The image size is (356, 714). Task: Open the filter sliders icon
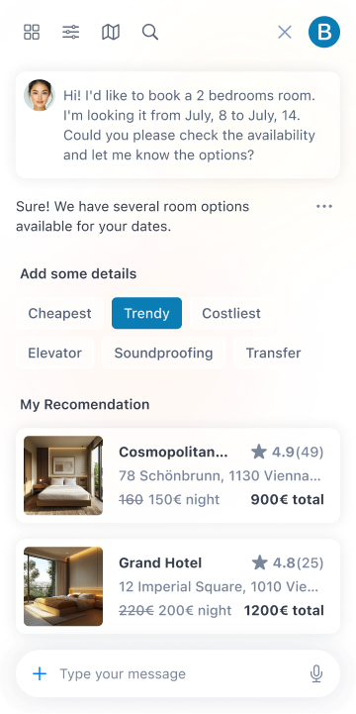71,33
